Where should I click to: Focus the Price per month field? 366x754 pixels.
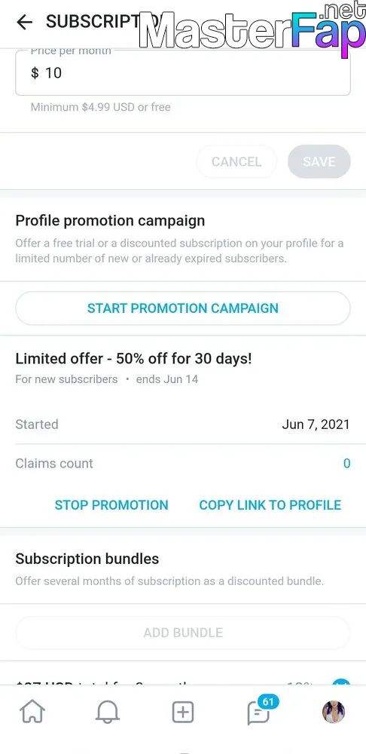[x=183, y=72]
